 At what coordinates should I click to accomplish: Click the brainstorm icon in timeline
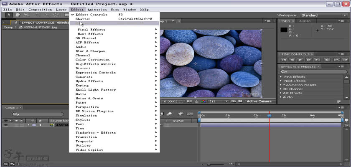[x=181, y=114]
